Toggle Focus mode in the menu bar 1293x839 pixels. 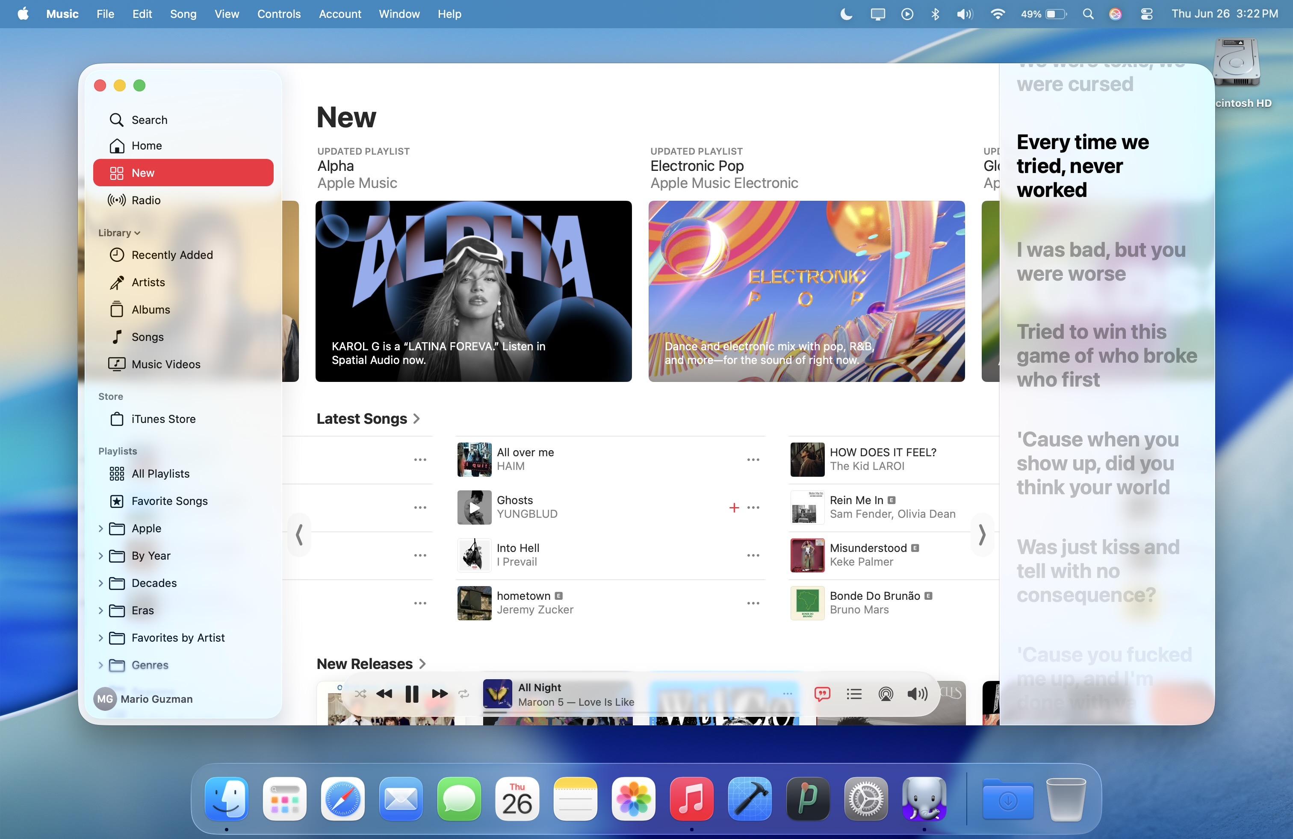pyautogui.click(x=846, y=14)
